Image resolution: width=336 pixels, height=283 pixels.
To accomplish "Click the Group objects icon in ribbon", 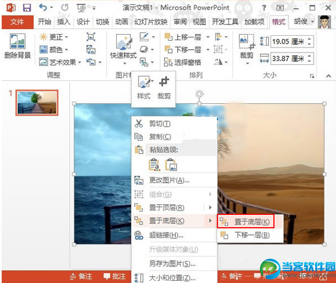I will click(x=218, y=50).
